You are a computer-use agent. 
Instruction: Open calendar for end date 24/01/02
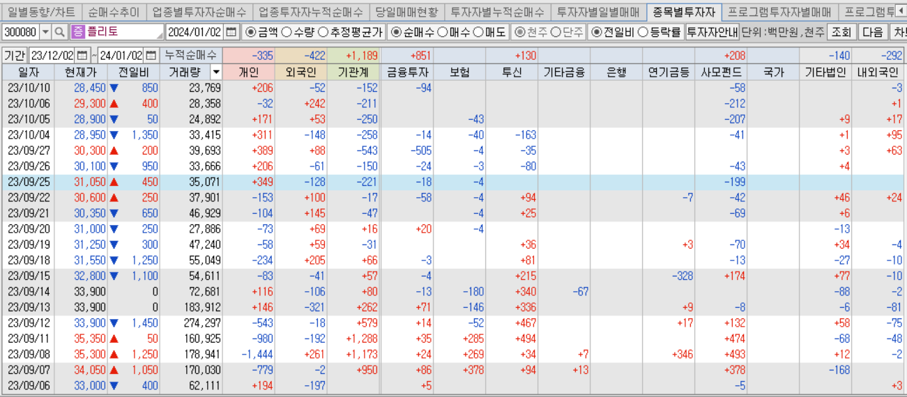(151, 56)
